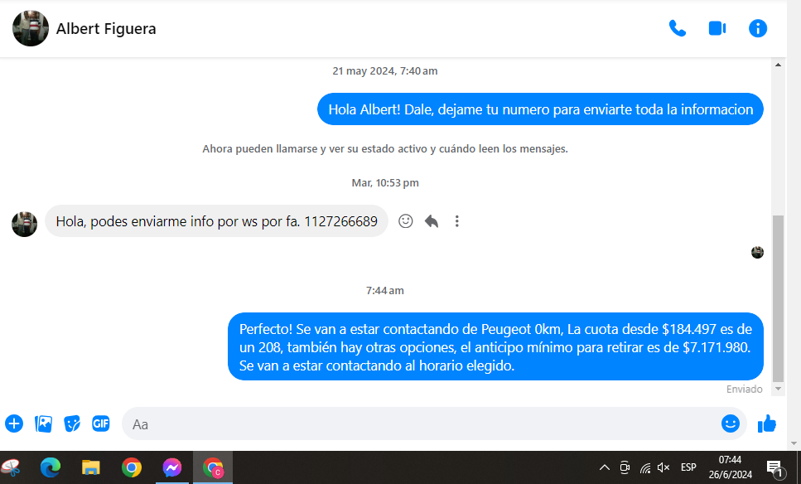Send a thumbs-up like
The width and height of the screenshot is (801, 484).
(x=767, y=423)
